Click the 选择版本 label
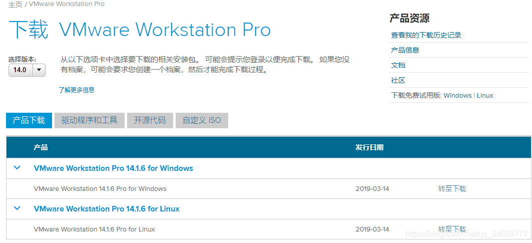 click(22, 59)
